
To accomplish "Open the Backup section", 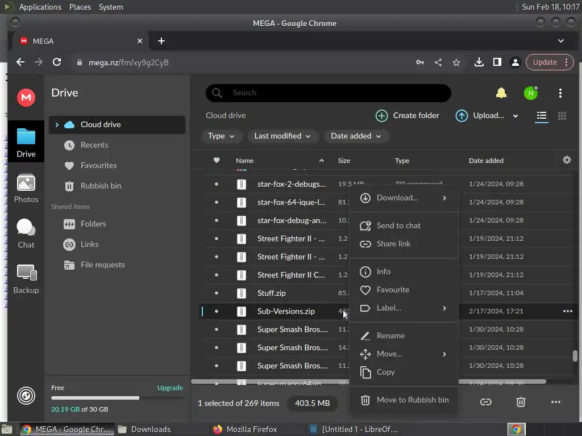I will tap(26, 279).
